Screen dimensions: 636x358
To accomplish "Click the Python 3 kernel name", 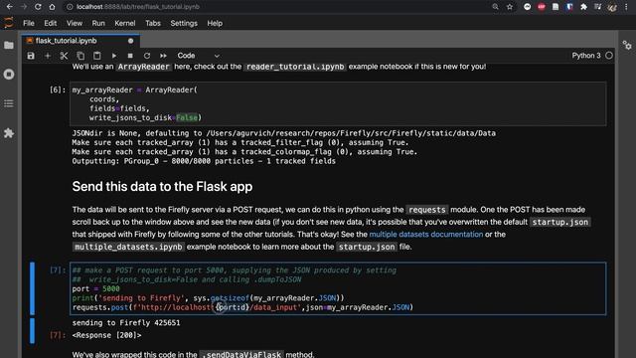I will (x=586, y=56).
